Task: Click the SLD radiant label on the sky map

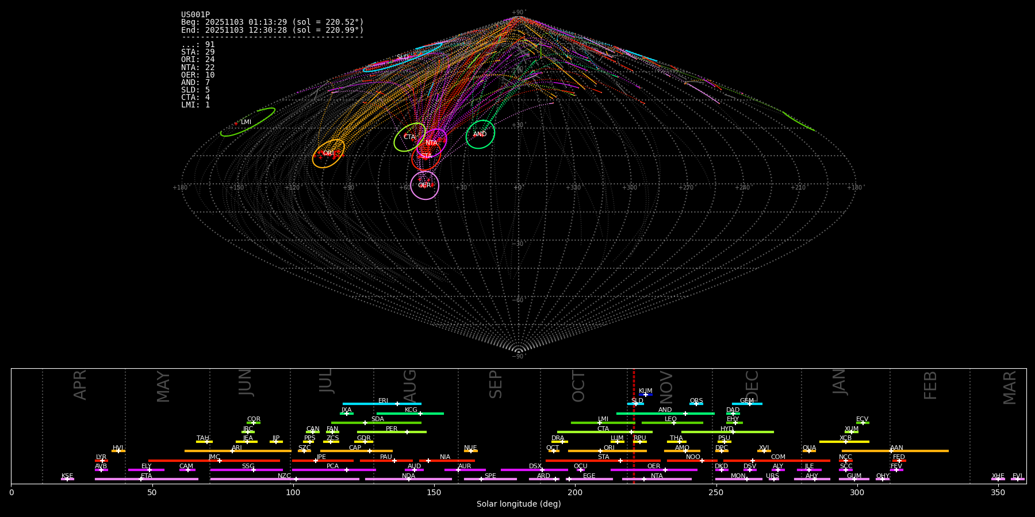Action: pos(402,57)
